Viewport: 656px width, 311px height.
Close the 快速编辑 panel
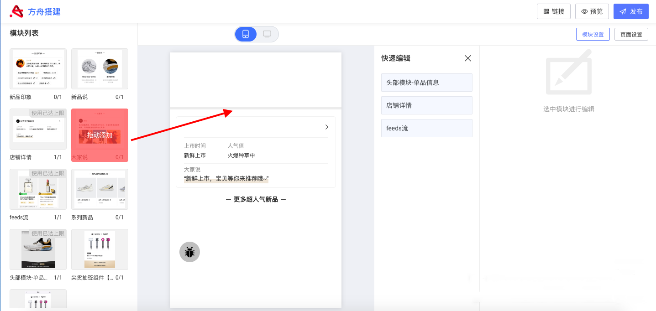point(467,58)
